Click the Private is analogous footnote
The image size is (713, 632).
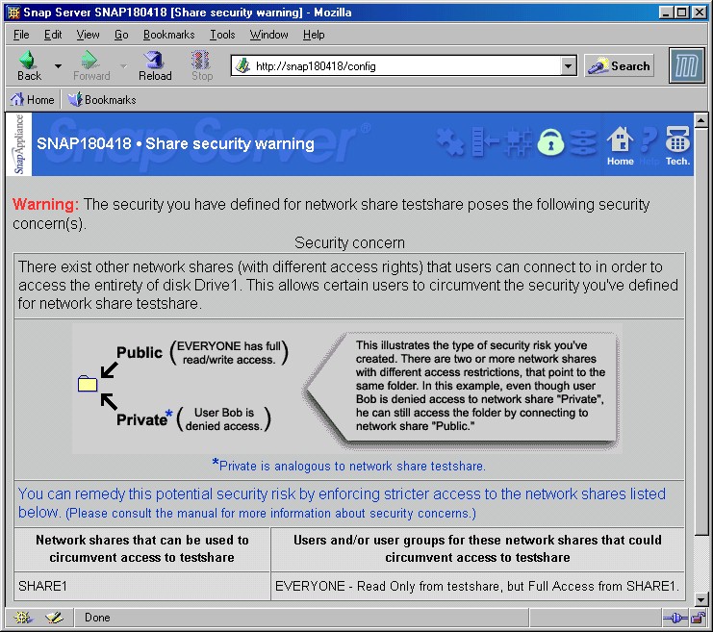(x=348, y=466)
